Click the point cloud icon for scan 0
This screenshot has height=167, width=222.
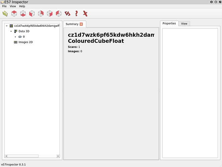[x=20, y=37]
